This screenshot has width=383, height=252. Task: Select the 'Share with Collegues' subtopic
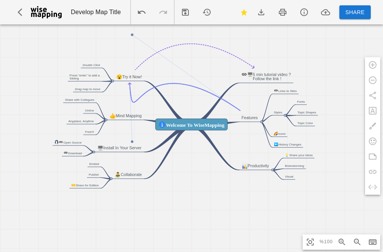[x=80, y=100]
